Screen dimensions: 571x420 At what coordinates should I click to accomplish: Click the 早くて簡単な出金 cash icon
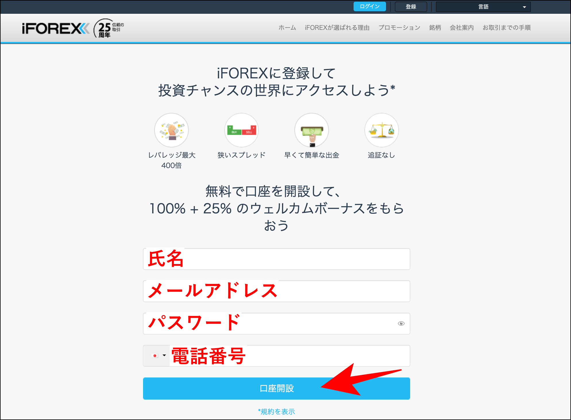coord(312,130)
